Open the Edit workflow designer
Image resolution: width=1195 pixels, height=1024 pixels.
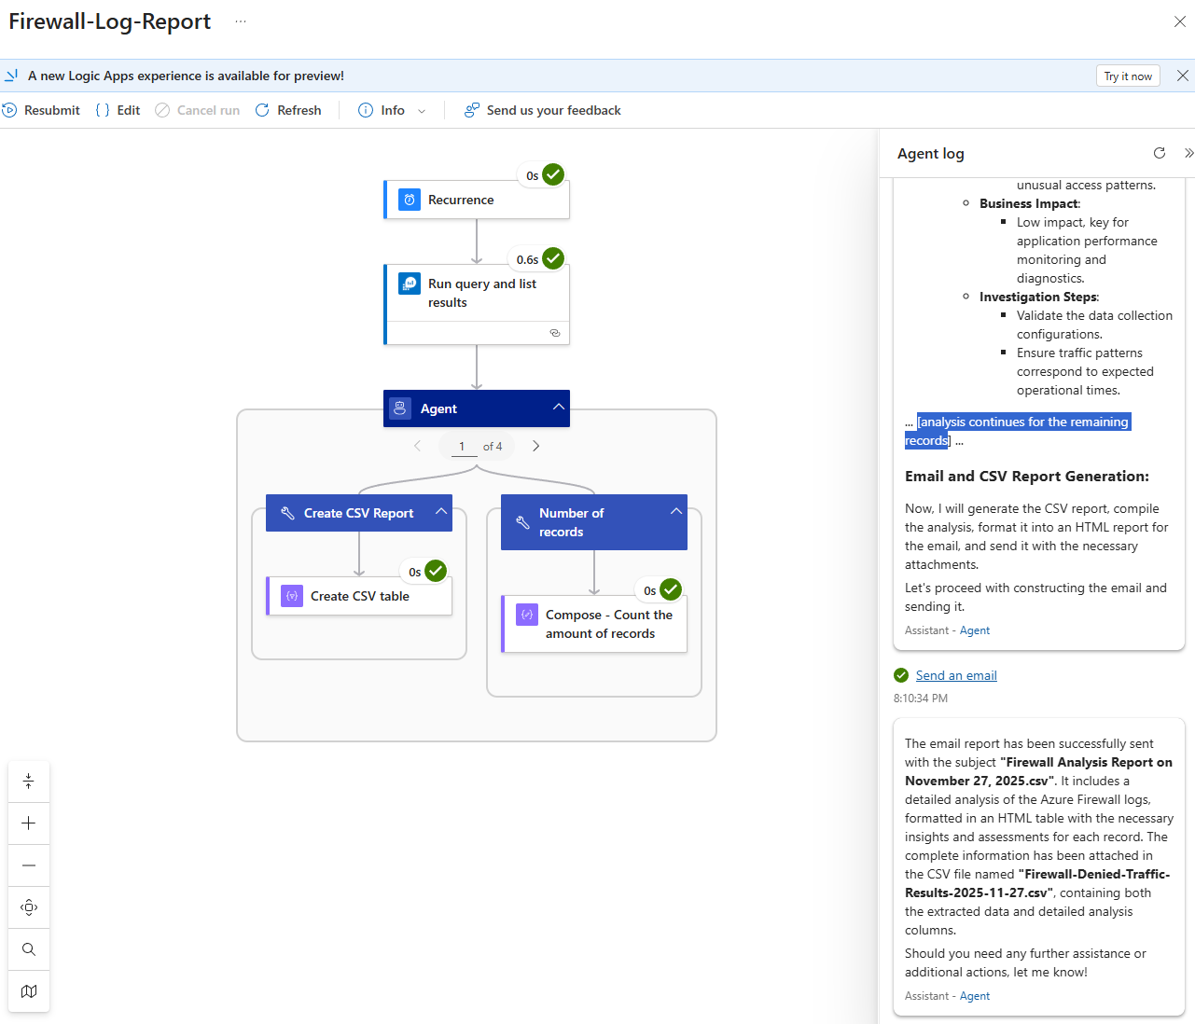pos(118,110)
